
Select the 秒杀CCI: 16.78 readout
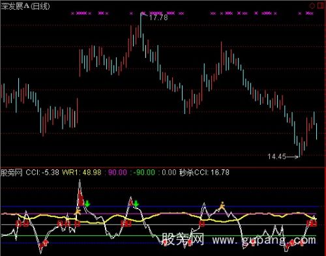(x=204, y=173)
